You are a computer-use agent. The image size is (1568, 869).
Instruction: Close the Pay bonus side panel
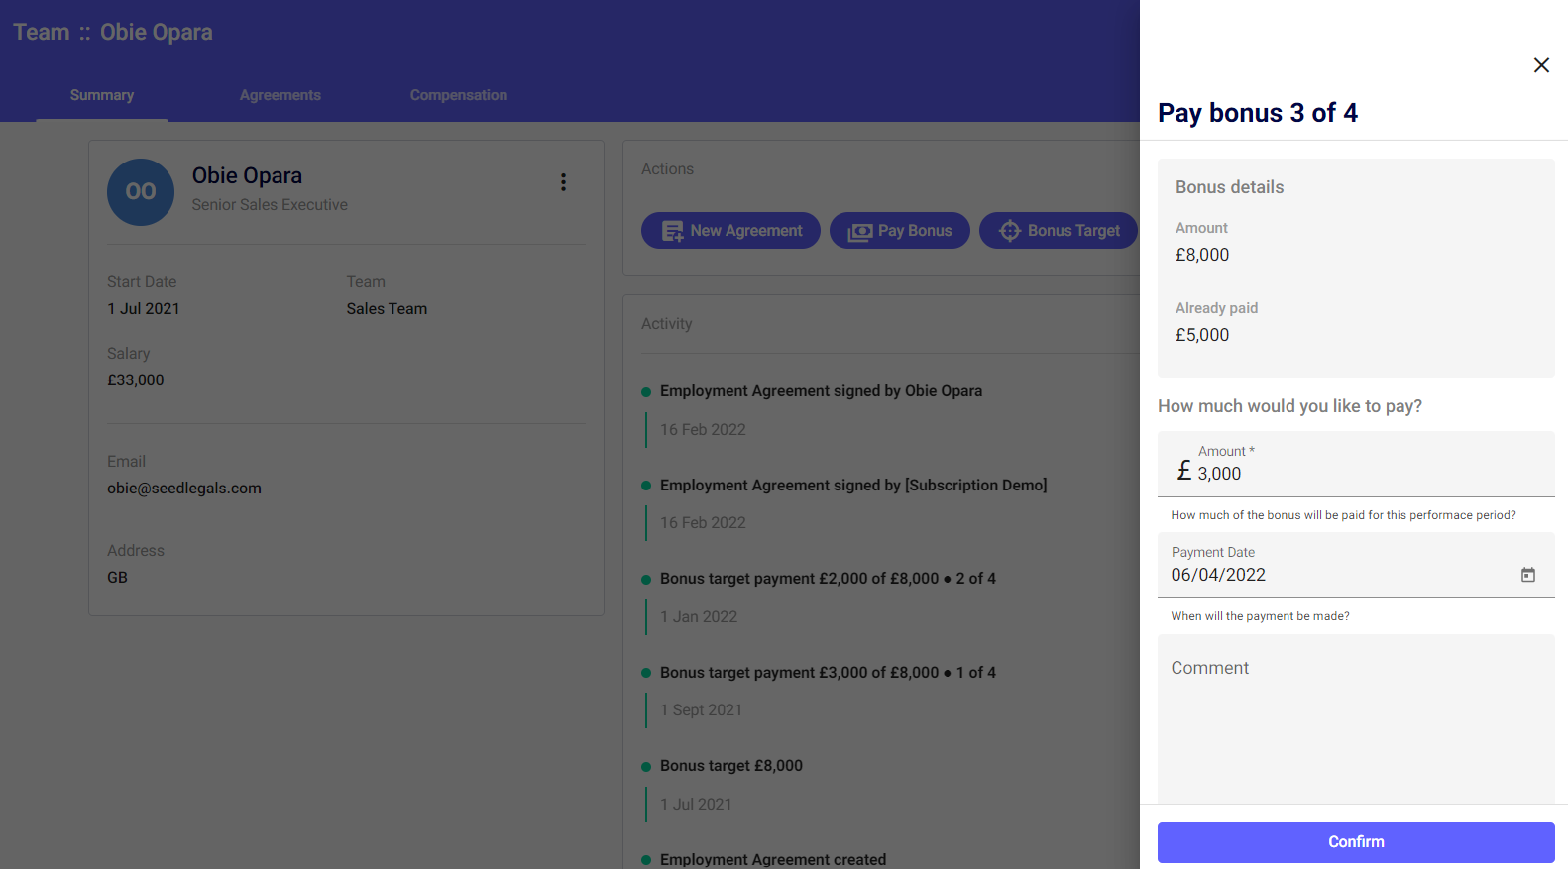(x=1541, y=65)
